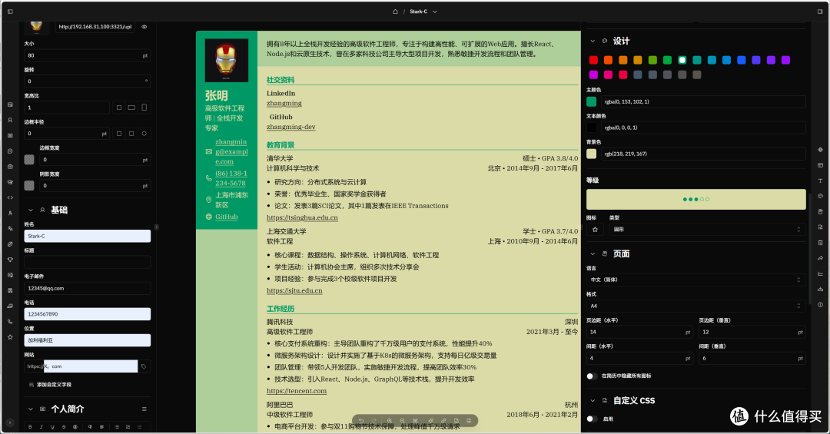The height and width of the screenshot is (434, 830).
Task: Open the template diamond icon in right rail
Action: pos(820,150)
